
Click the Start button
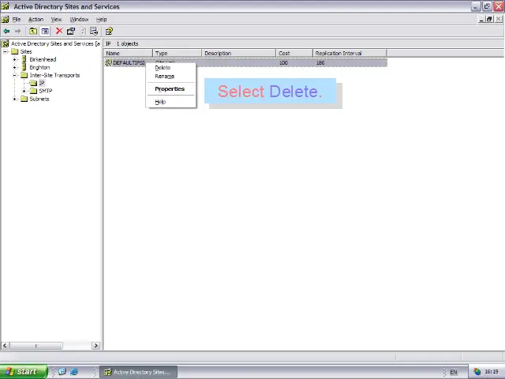24,372
